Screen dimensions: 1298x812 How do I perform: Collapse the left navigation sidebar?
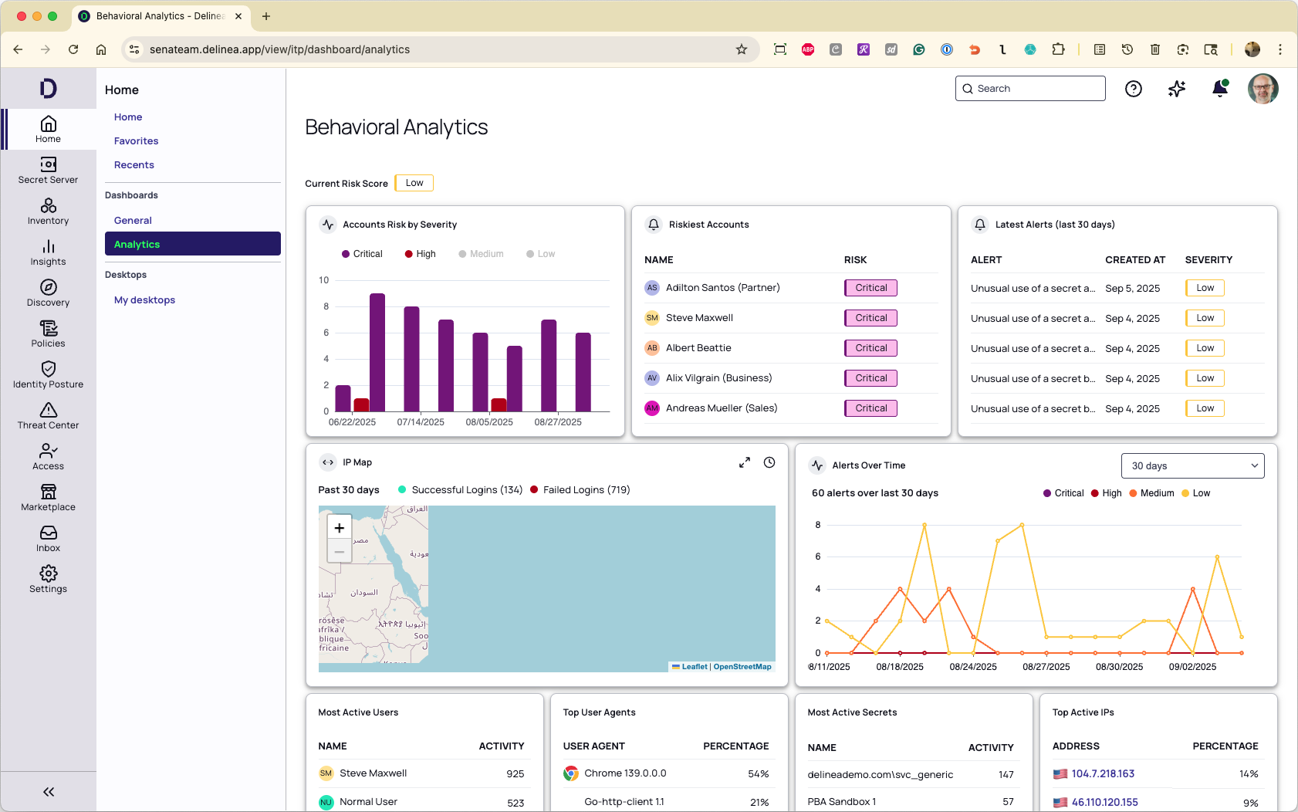click(x=48, y=792)
